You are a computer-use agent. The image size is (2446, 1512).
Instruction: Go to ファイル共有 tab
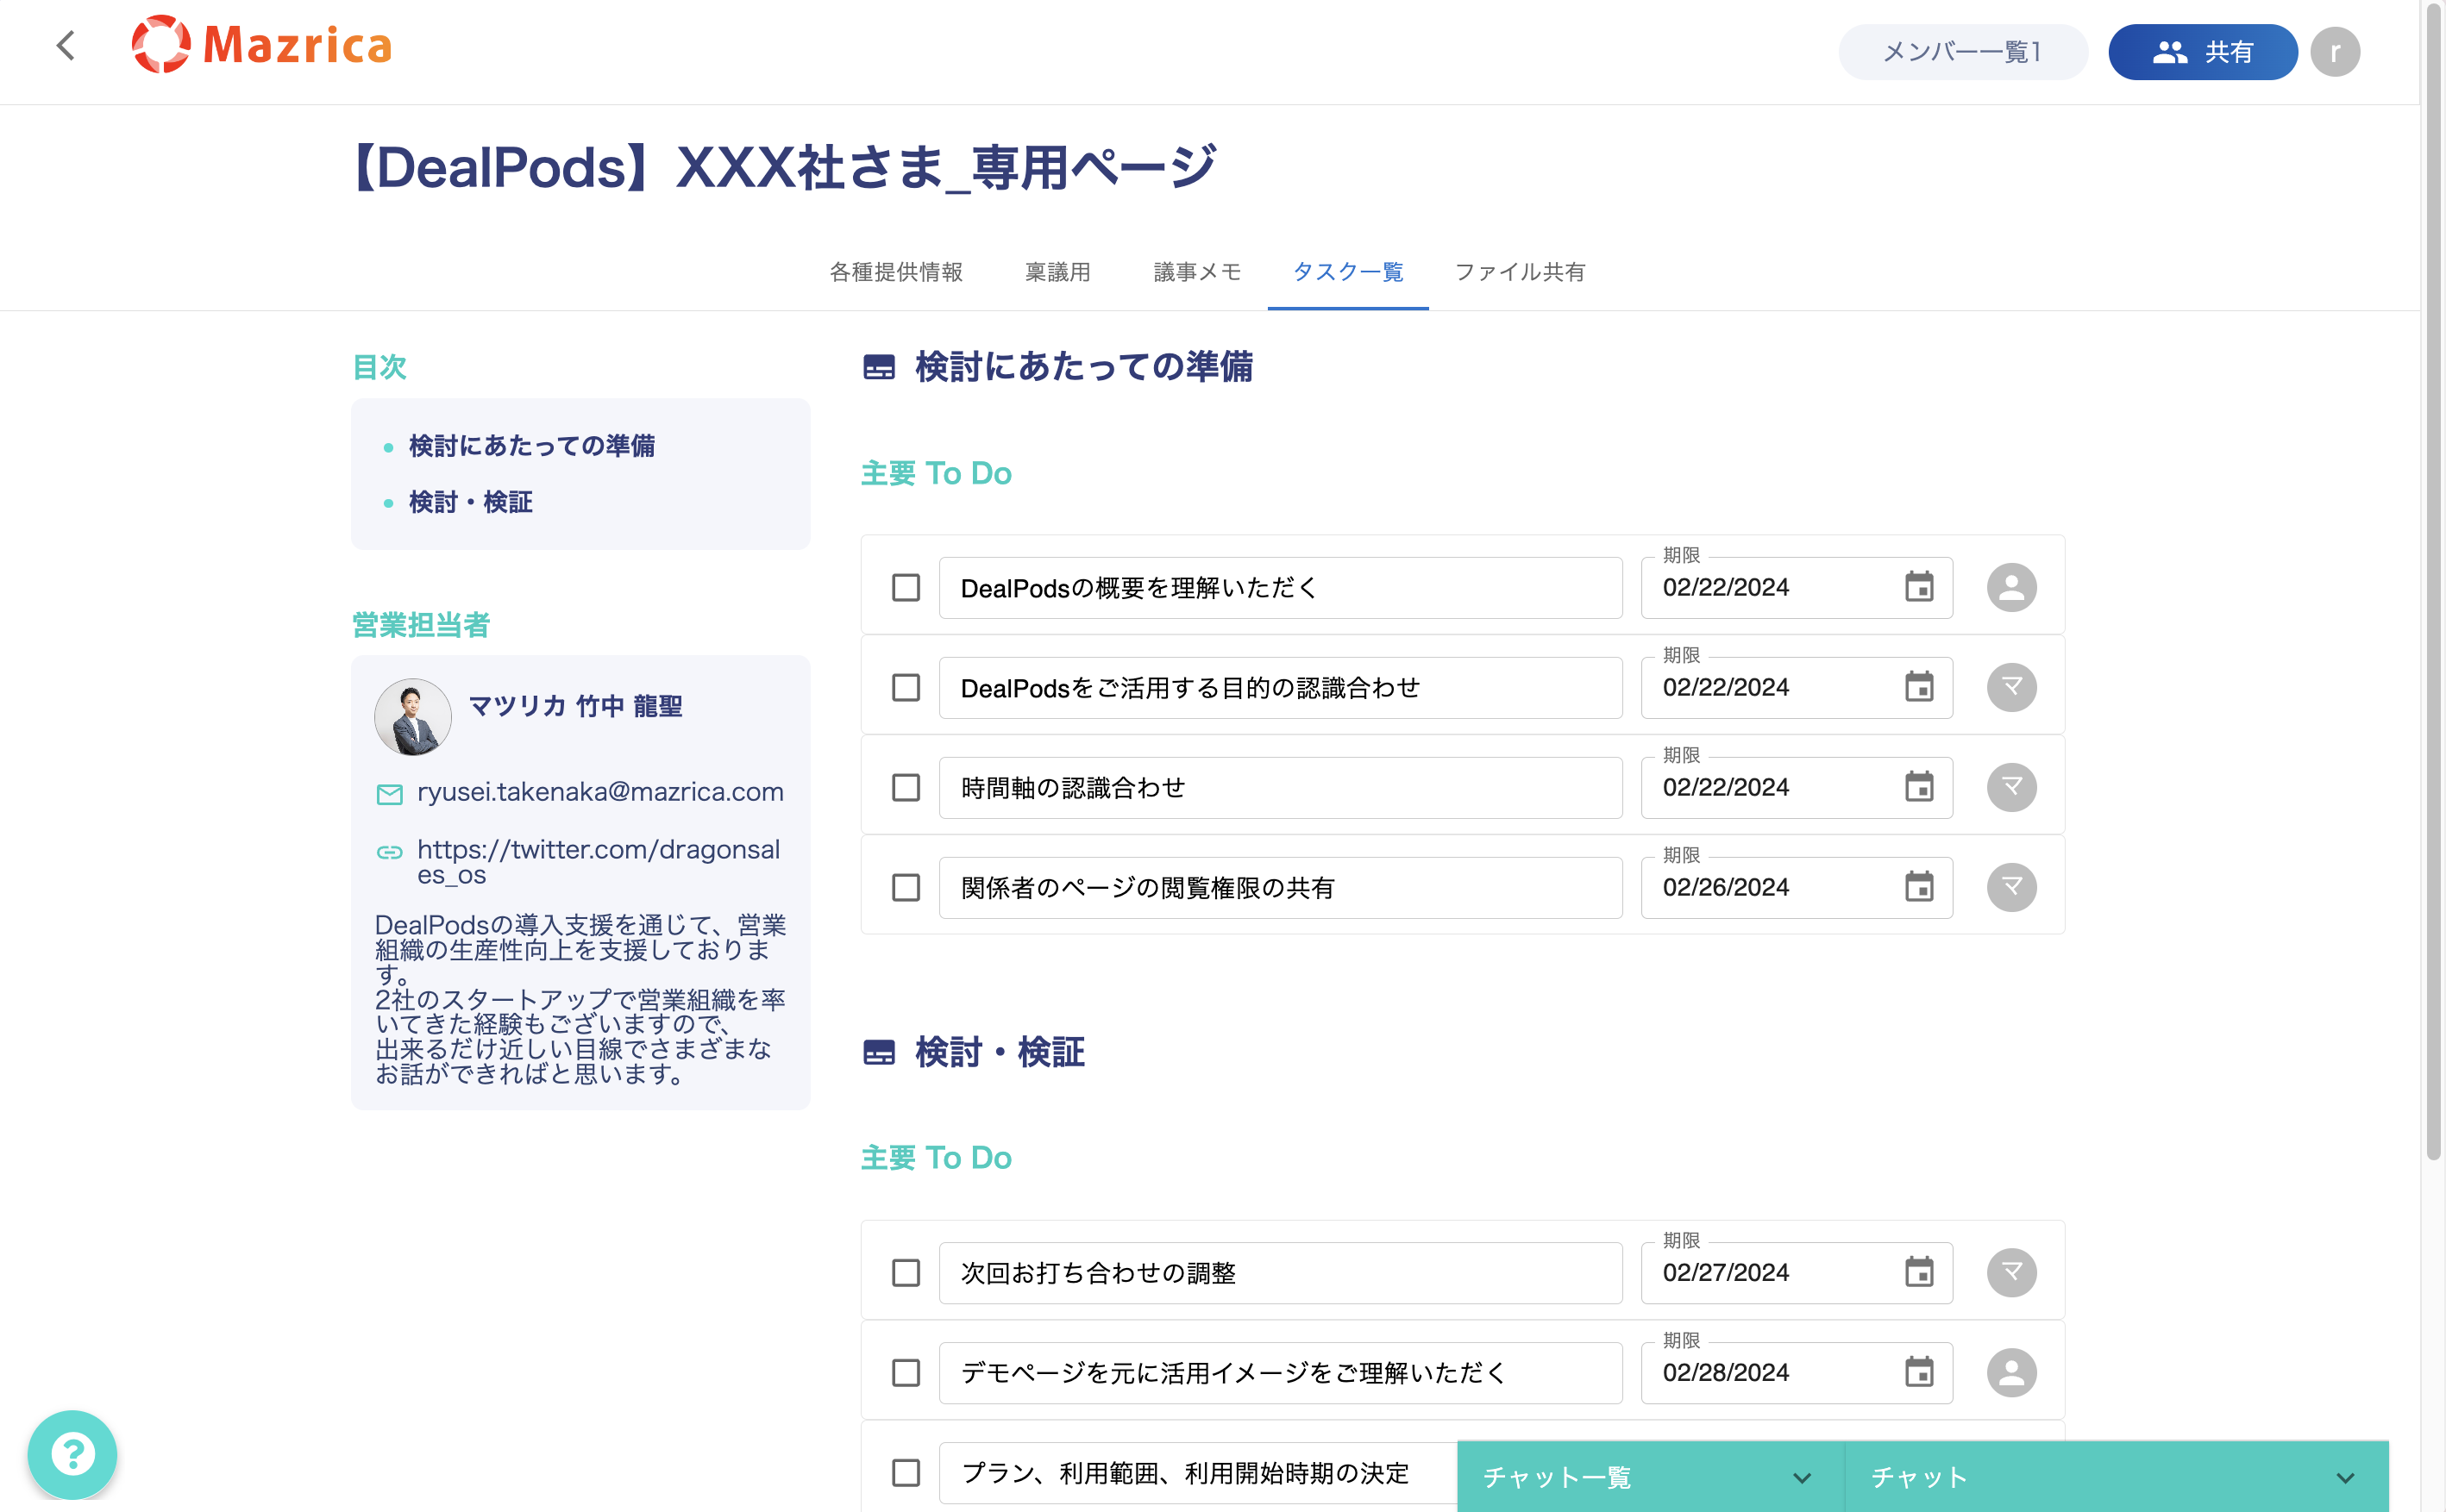point(1520,272)
